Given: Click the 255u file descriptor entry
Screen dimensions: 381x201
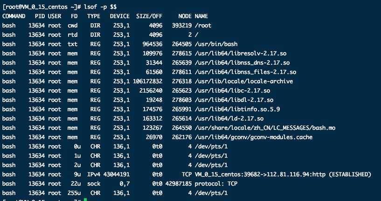Looking at the screenshot, I should click(71, 193).
